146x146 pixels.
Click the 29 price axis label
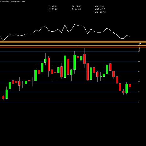(x=139, y=62)
